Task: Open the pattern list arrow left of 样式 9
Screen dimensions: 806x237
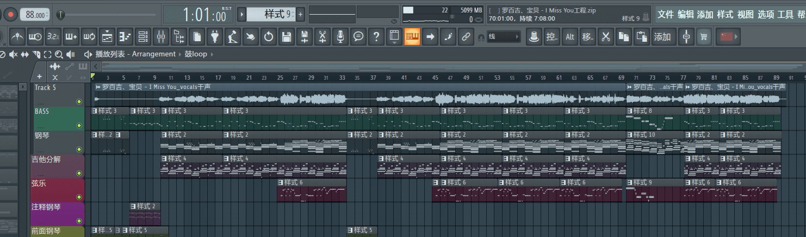Action: [x=242, y=15]
